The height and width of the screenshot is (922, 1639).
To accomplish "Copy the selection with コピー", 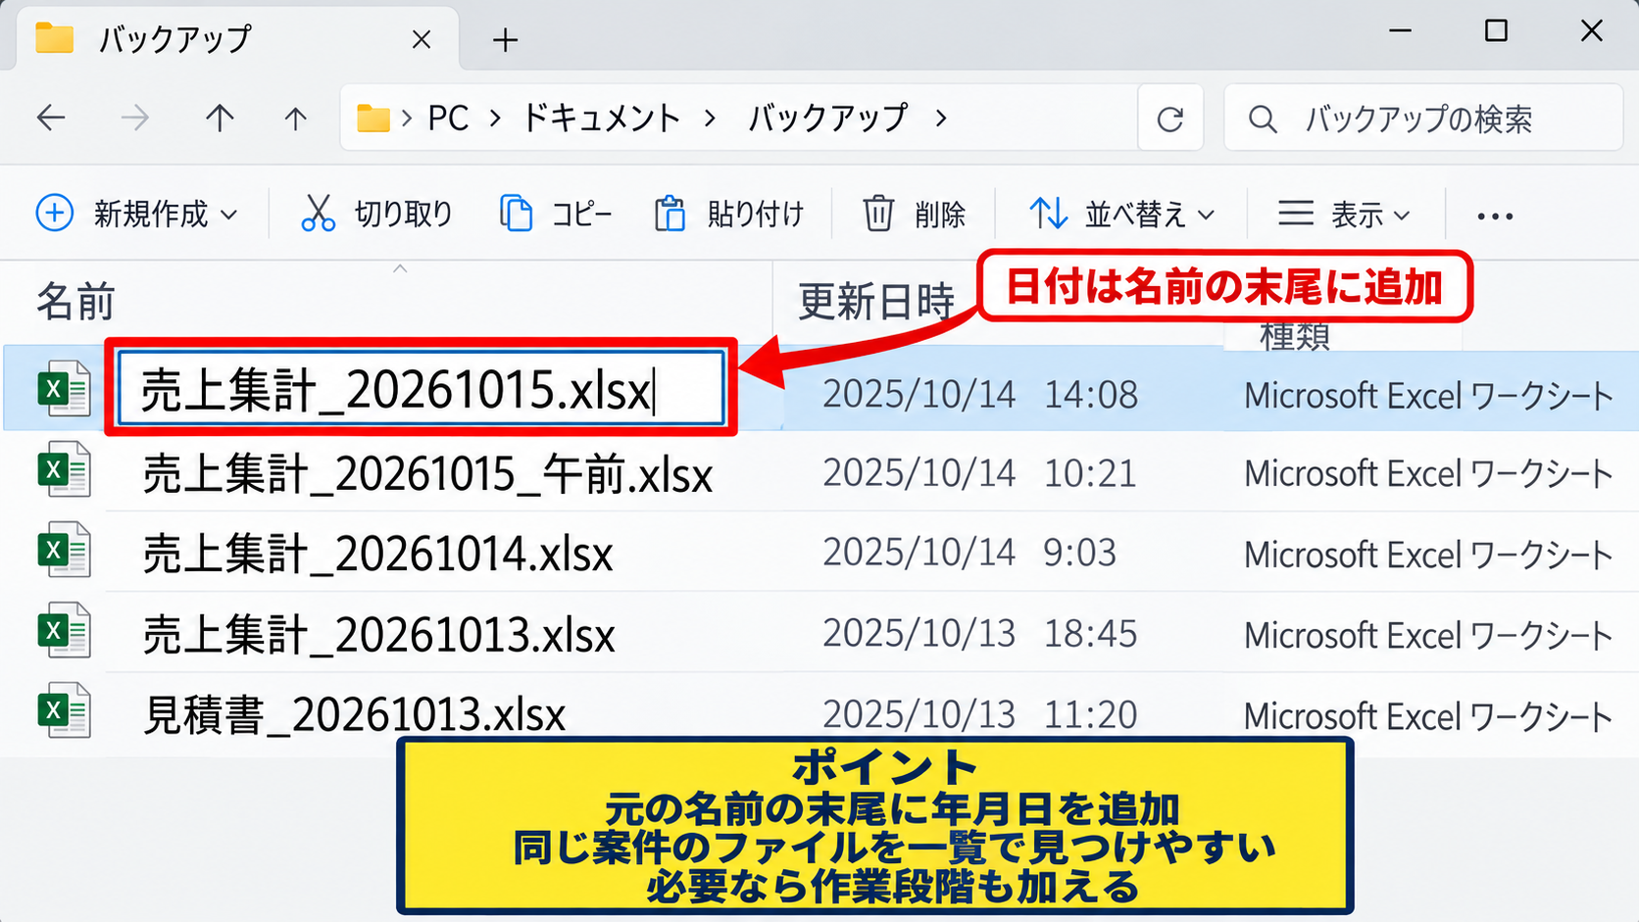I will point(556,213).
